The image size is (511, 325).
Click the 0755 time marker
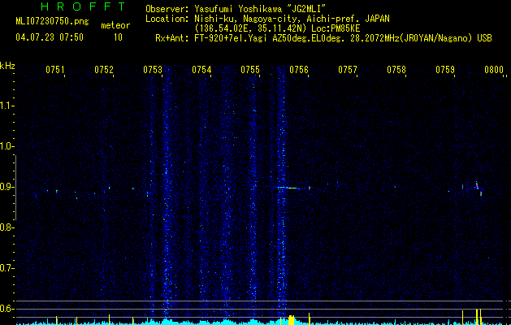click(x=250, y=70)
